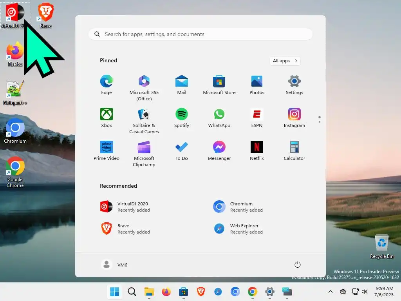Open Instagram from pinned apps
The height and width of the screenshot is (301, 401).
(294, 118)
